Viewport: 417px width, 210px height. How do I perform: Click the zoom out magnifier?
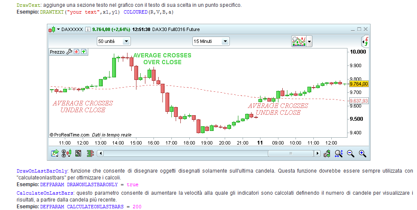pyautogui.click(x=350, y=153)
